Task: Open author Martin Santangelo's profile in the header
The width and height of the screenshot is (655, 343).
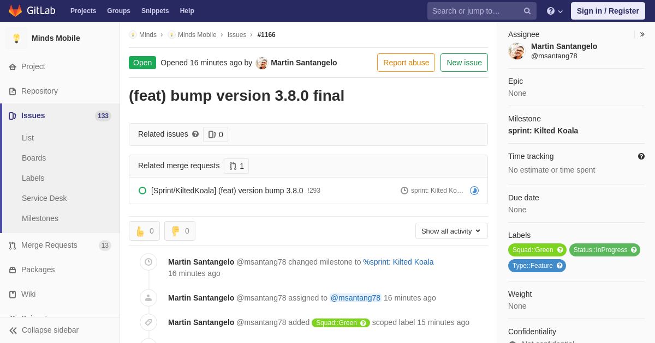Action: point(303,63)
